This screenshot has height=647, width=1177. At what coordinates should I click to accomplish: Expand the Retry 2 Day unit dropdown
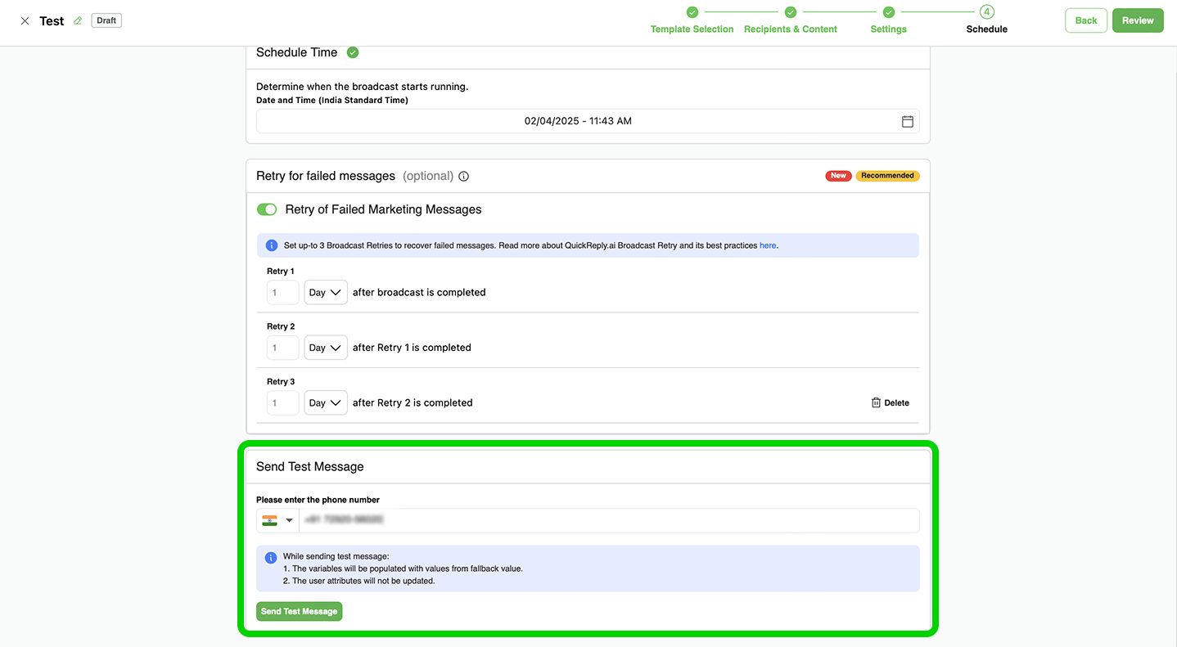pyautogui.click(x=325, y=348)
